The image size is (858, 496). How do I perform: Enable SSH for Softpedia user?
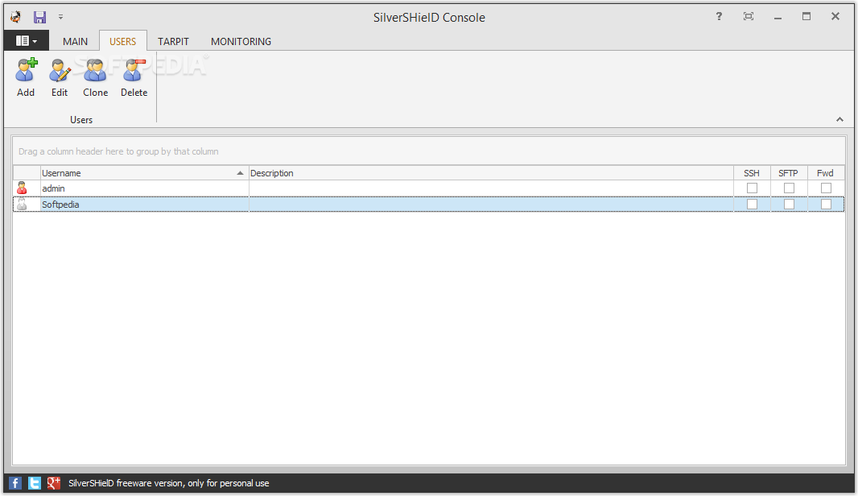[x=753, y=205]
